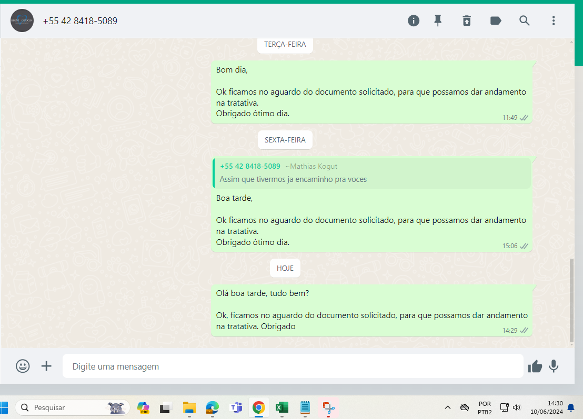
Task: Click the green +55 42 8418-5089 quoted sender link
Action: point(250,167)
